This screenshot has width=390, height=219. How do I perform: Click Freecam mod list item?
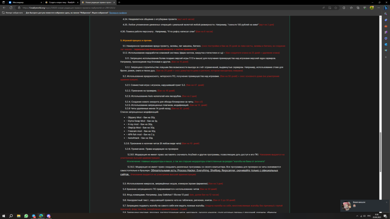pos(142,131)
